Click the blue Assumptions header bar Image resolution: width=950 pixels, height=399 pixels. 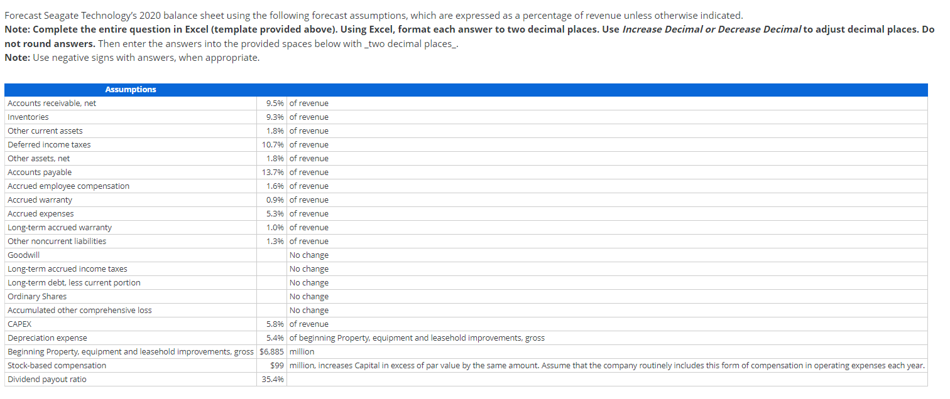coord(130,89)
